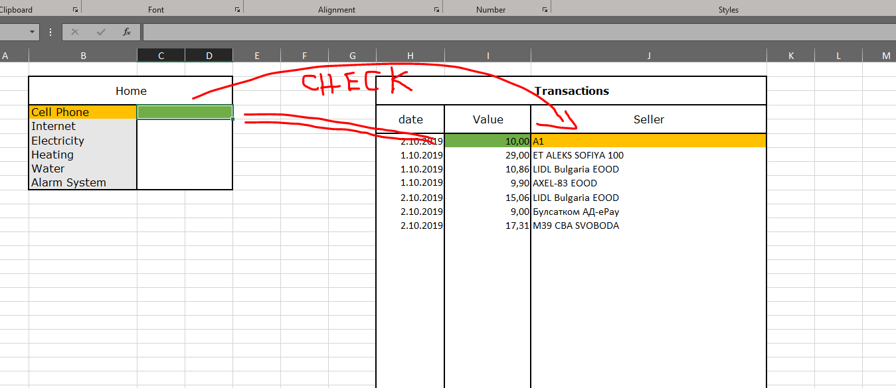896x388 pixels.
Task: Select column header J
Action: (648, 55)
